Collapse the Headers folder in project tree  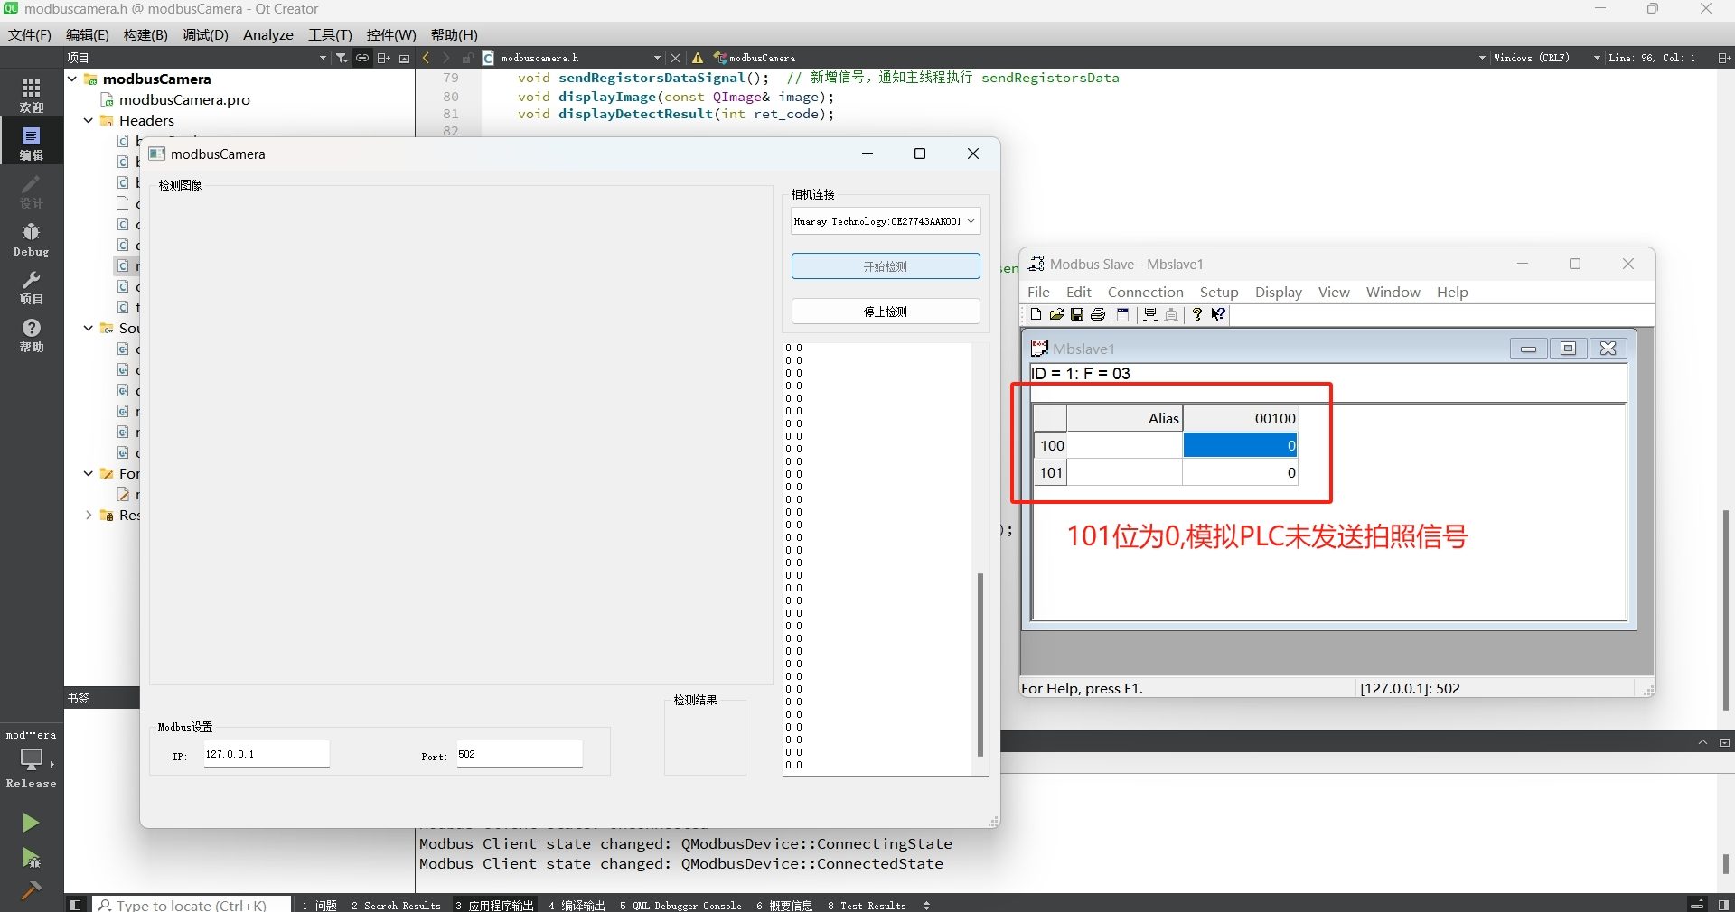[x=89, y=120]
